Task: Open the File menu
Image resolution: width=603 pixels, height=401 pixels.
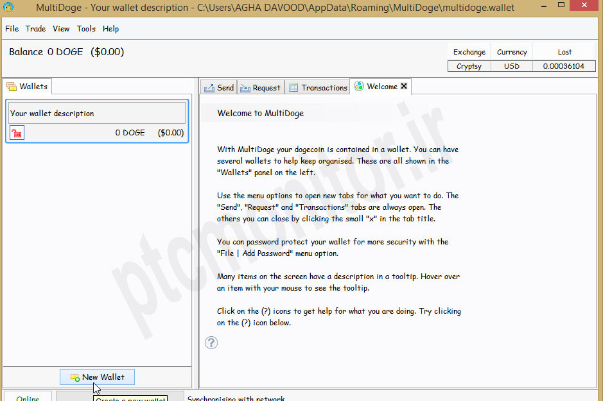Action: coord(12,29)
